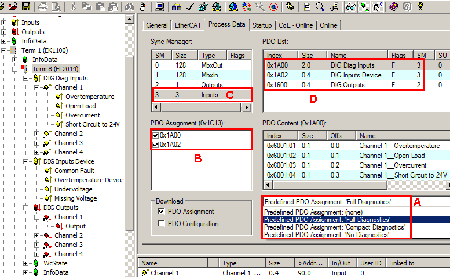This screenshot has height=277, width=450.
Task: Click the eyeglasses Show Online Data icon
Action: coord(351,6)
